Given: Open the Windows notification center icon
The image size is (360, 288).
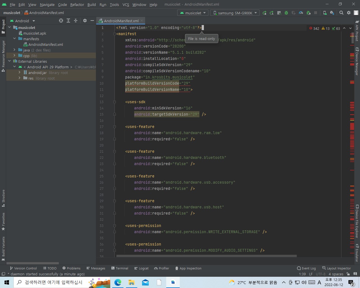Looking at the screenshot, I should coord(351,282).
